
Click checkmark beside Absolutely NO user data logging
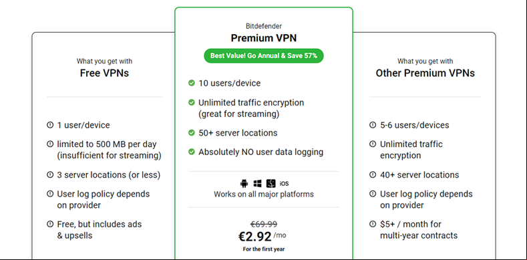pos(192,152)
